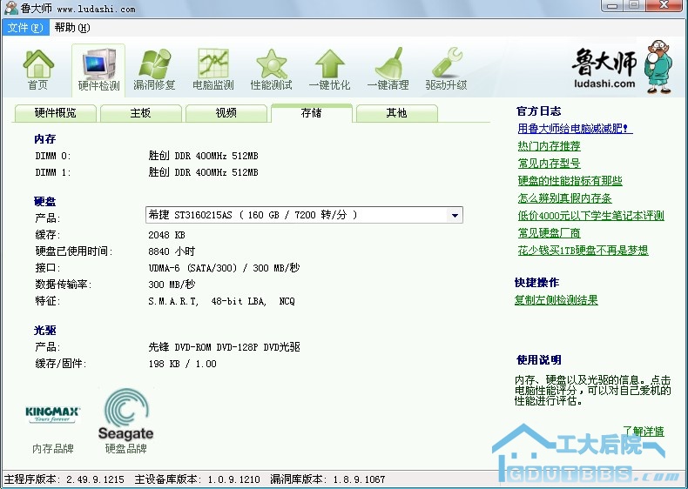
Task: Select the 存储 tab
Action: pos(312,113)
